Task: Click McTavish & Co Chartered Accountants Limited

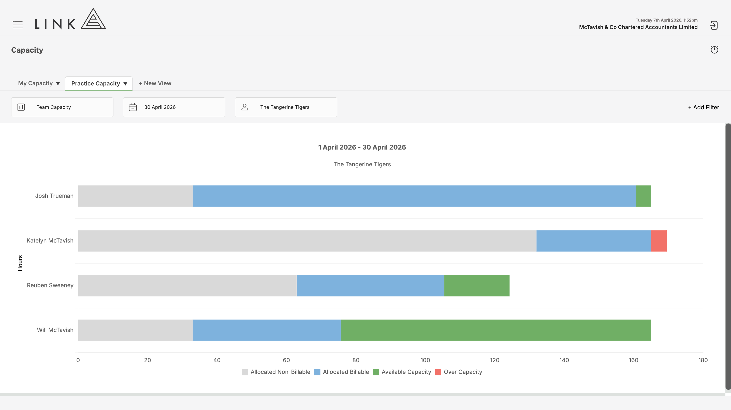Action: click(638, 27)
